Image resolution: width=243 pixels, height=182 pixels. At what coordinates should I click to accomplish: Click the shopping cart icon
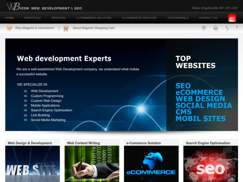[x=66, y=28]
